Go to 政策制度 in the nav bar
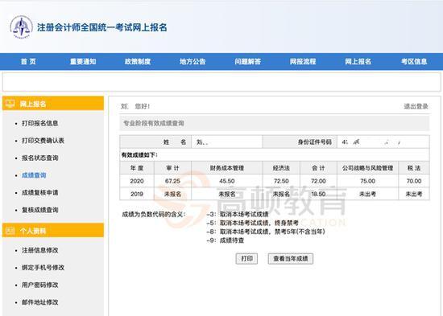 [x=138, y=61]
